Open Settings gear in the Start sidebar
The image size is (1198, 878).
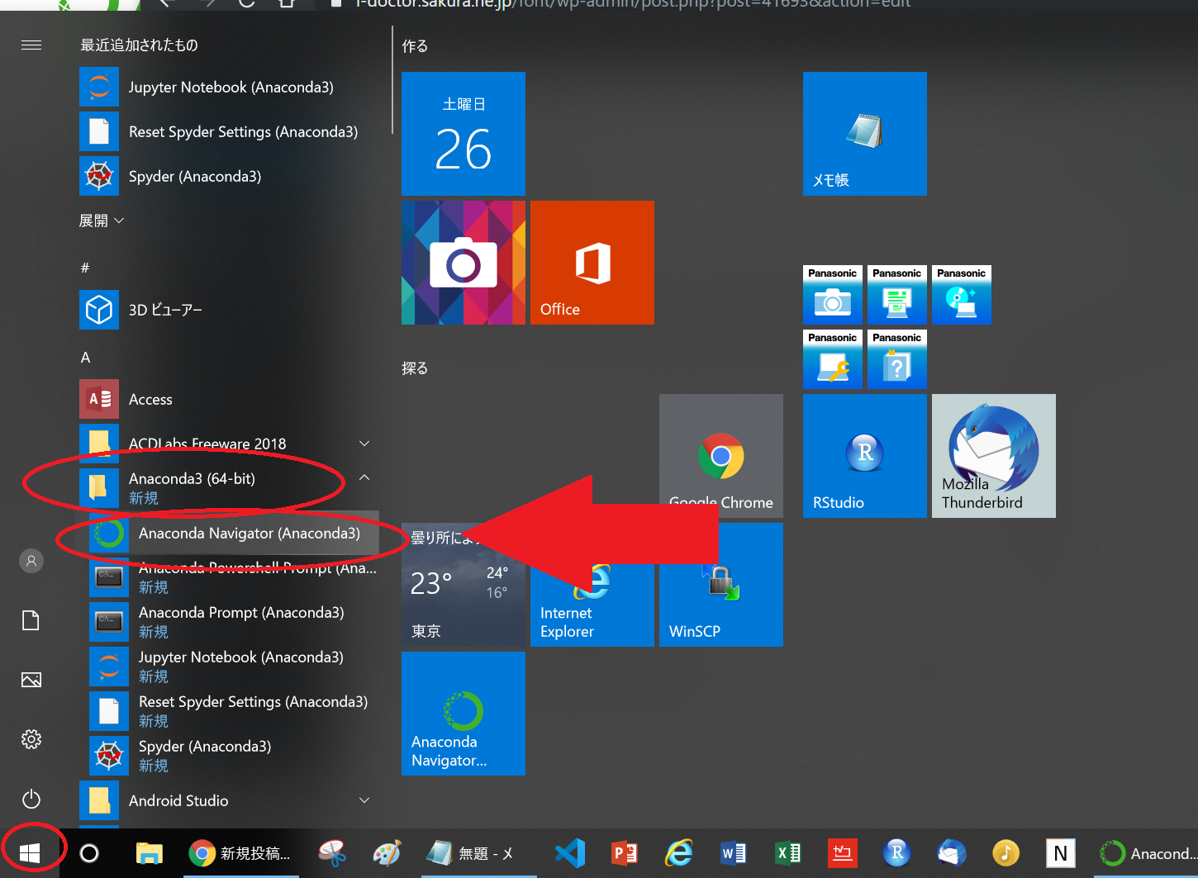[x=31, y=739]
